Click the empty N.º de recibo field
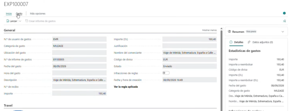Screen dimensions: 293x111 tap(80, 87)
